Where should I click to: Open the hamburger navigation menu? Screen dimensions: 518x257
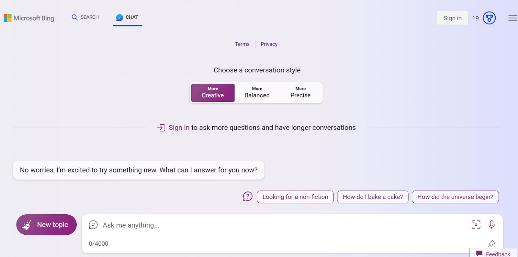(x=512, y=18)
